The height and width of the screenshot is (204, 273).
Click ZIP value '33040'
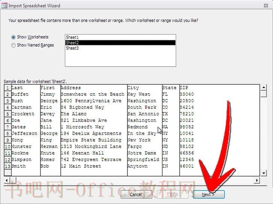pos(187,95)
